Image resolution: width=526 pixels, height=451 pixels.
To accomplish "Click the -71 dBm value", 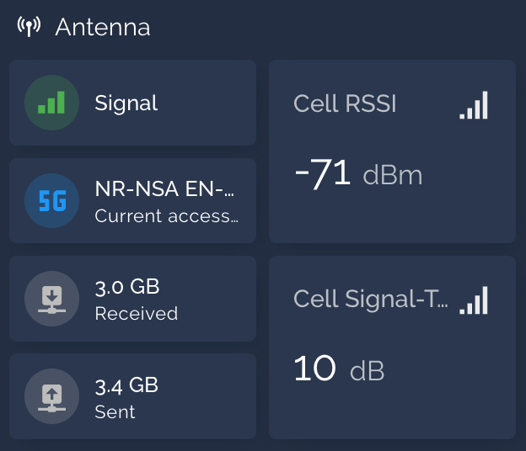I will coord(358,174).
